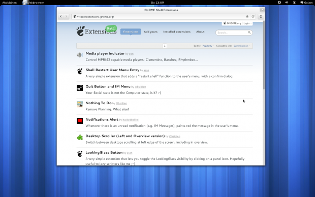Screen dimensions: 315x197
Task: Reload the page using the refresh icon
Action: point(253,17)
